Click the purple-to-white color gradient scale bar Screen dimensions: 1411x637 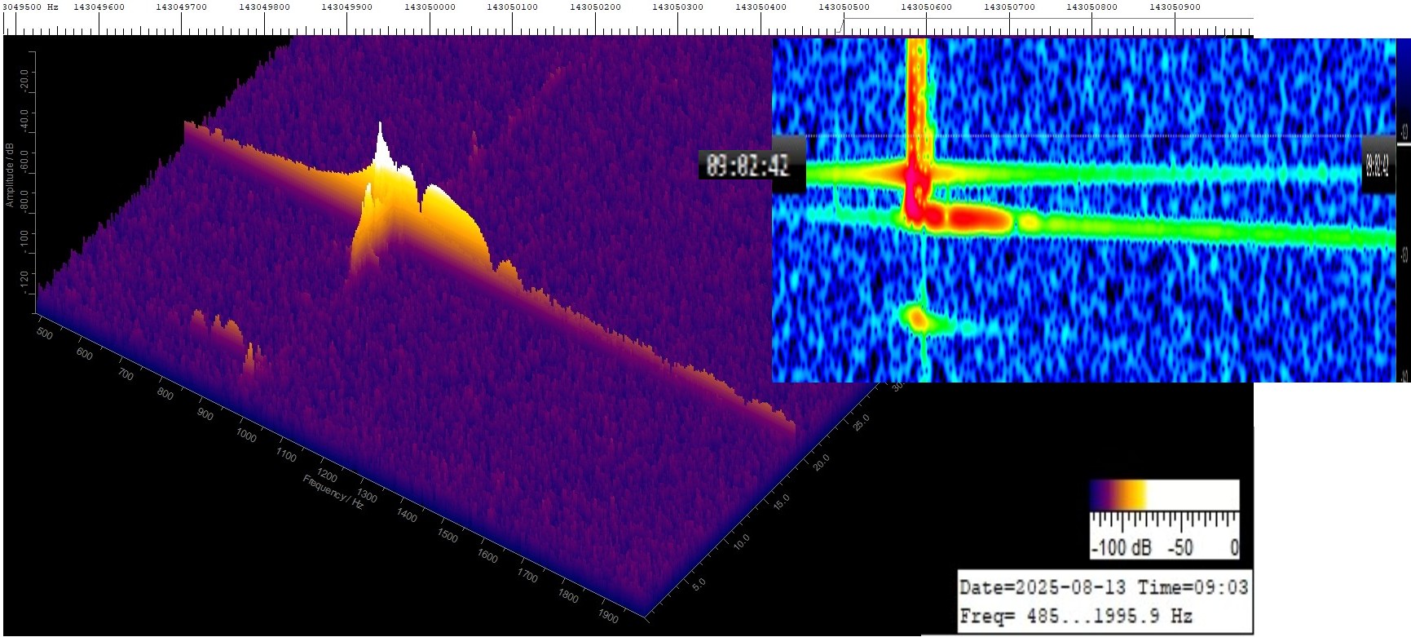(x=1164, y=495)
